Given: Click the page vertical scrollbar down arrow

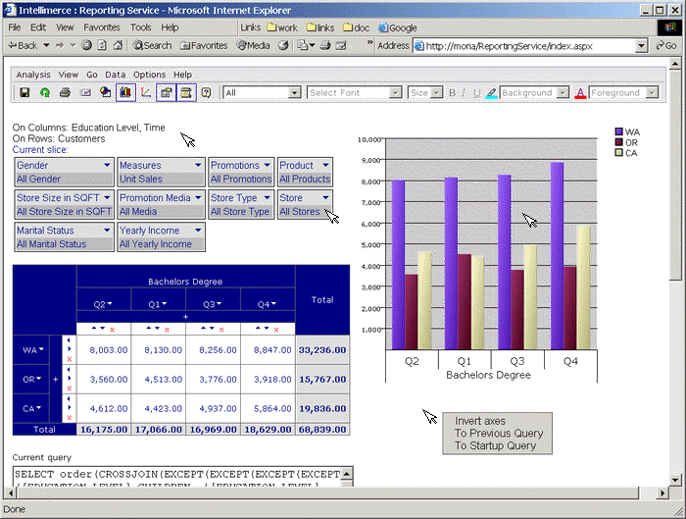Looking at the screenshot, I should pyautogui.click(x=675, y=480).
